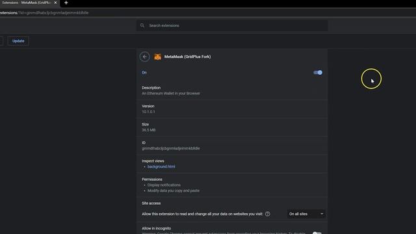Click the 'Allow in incognito' label
Screen dimensions: 416x234
tap(156, 228)
